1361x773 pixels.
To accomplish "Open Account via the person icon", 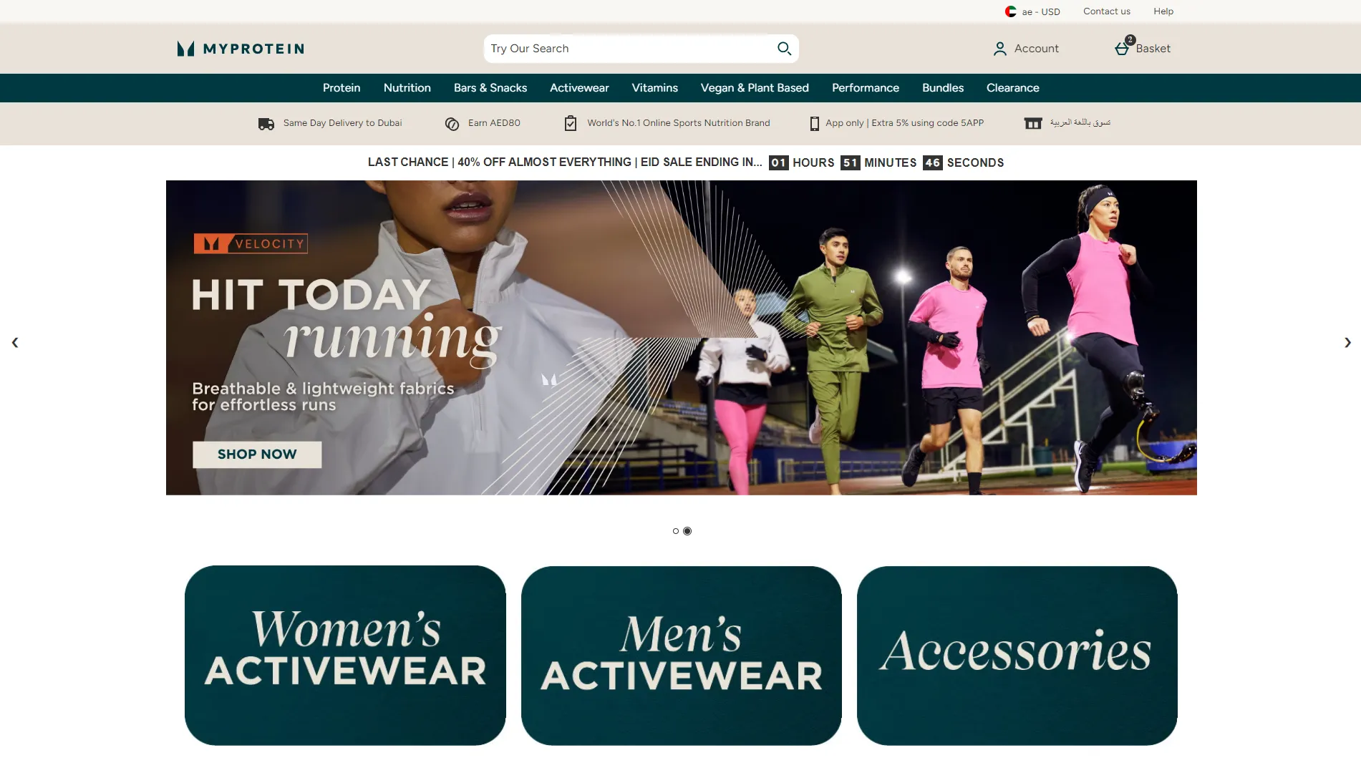I will 999,49.
